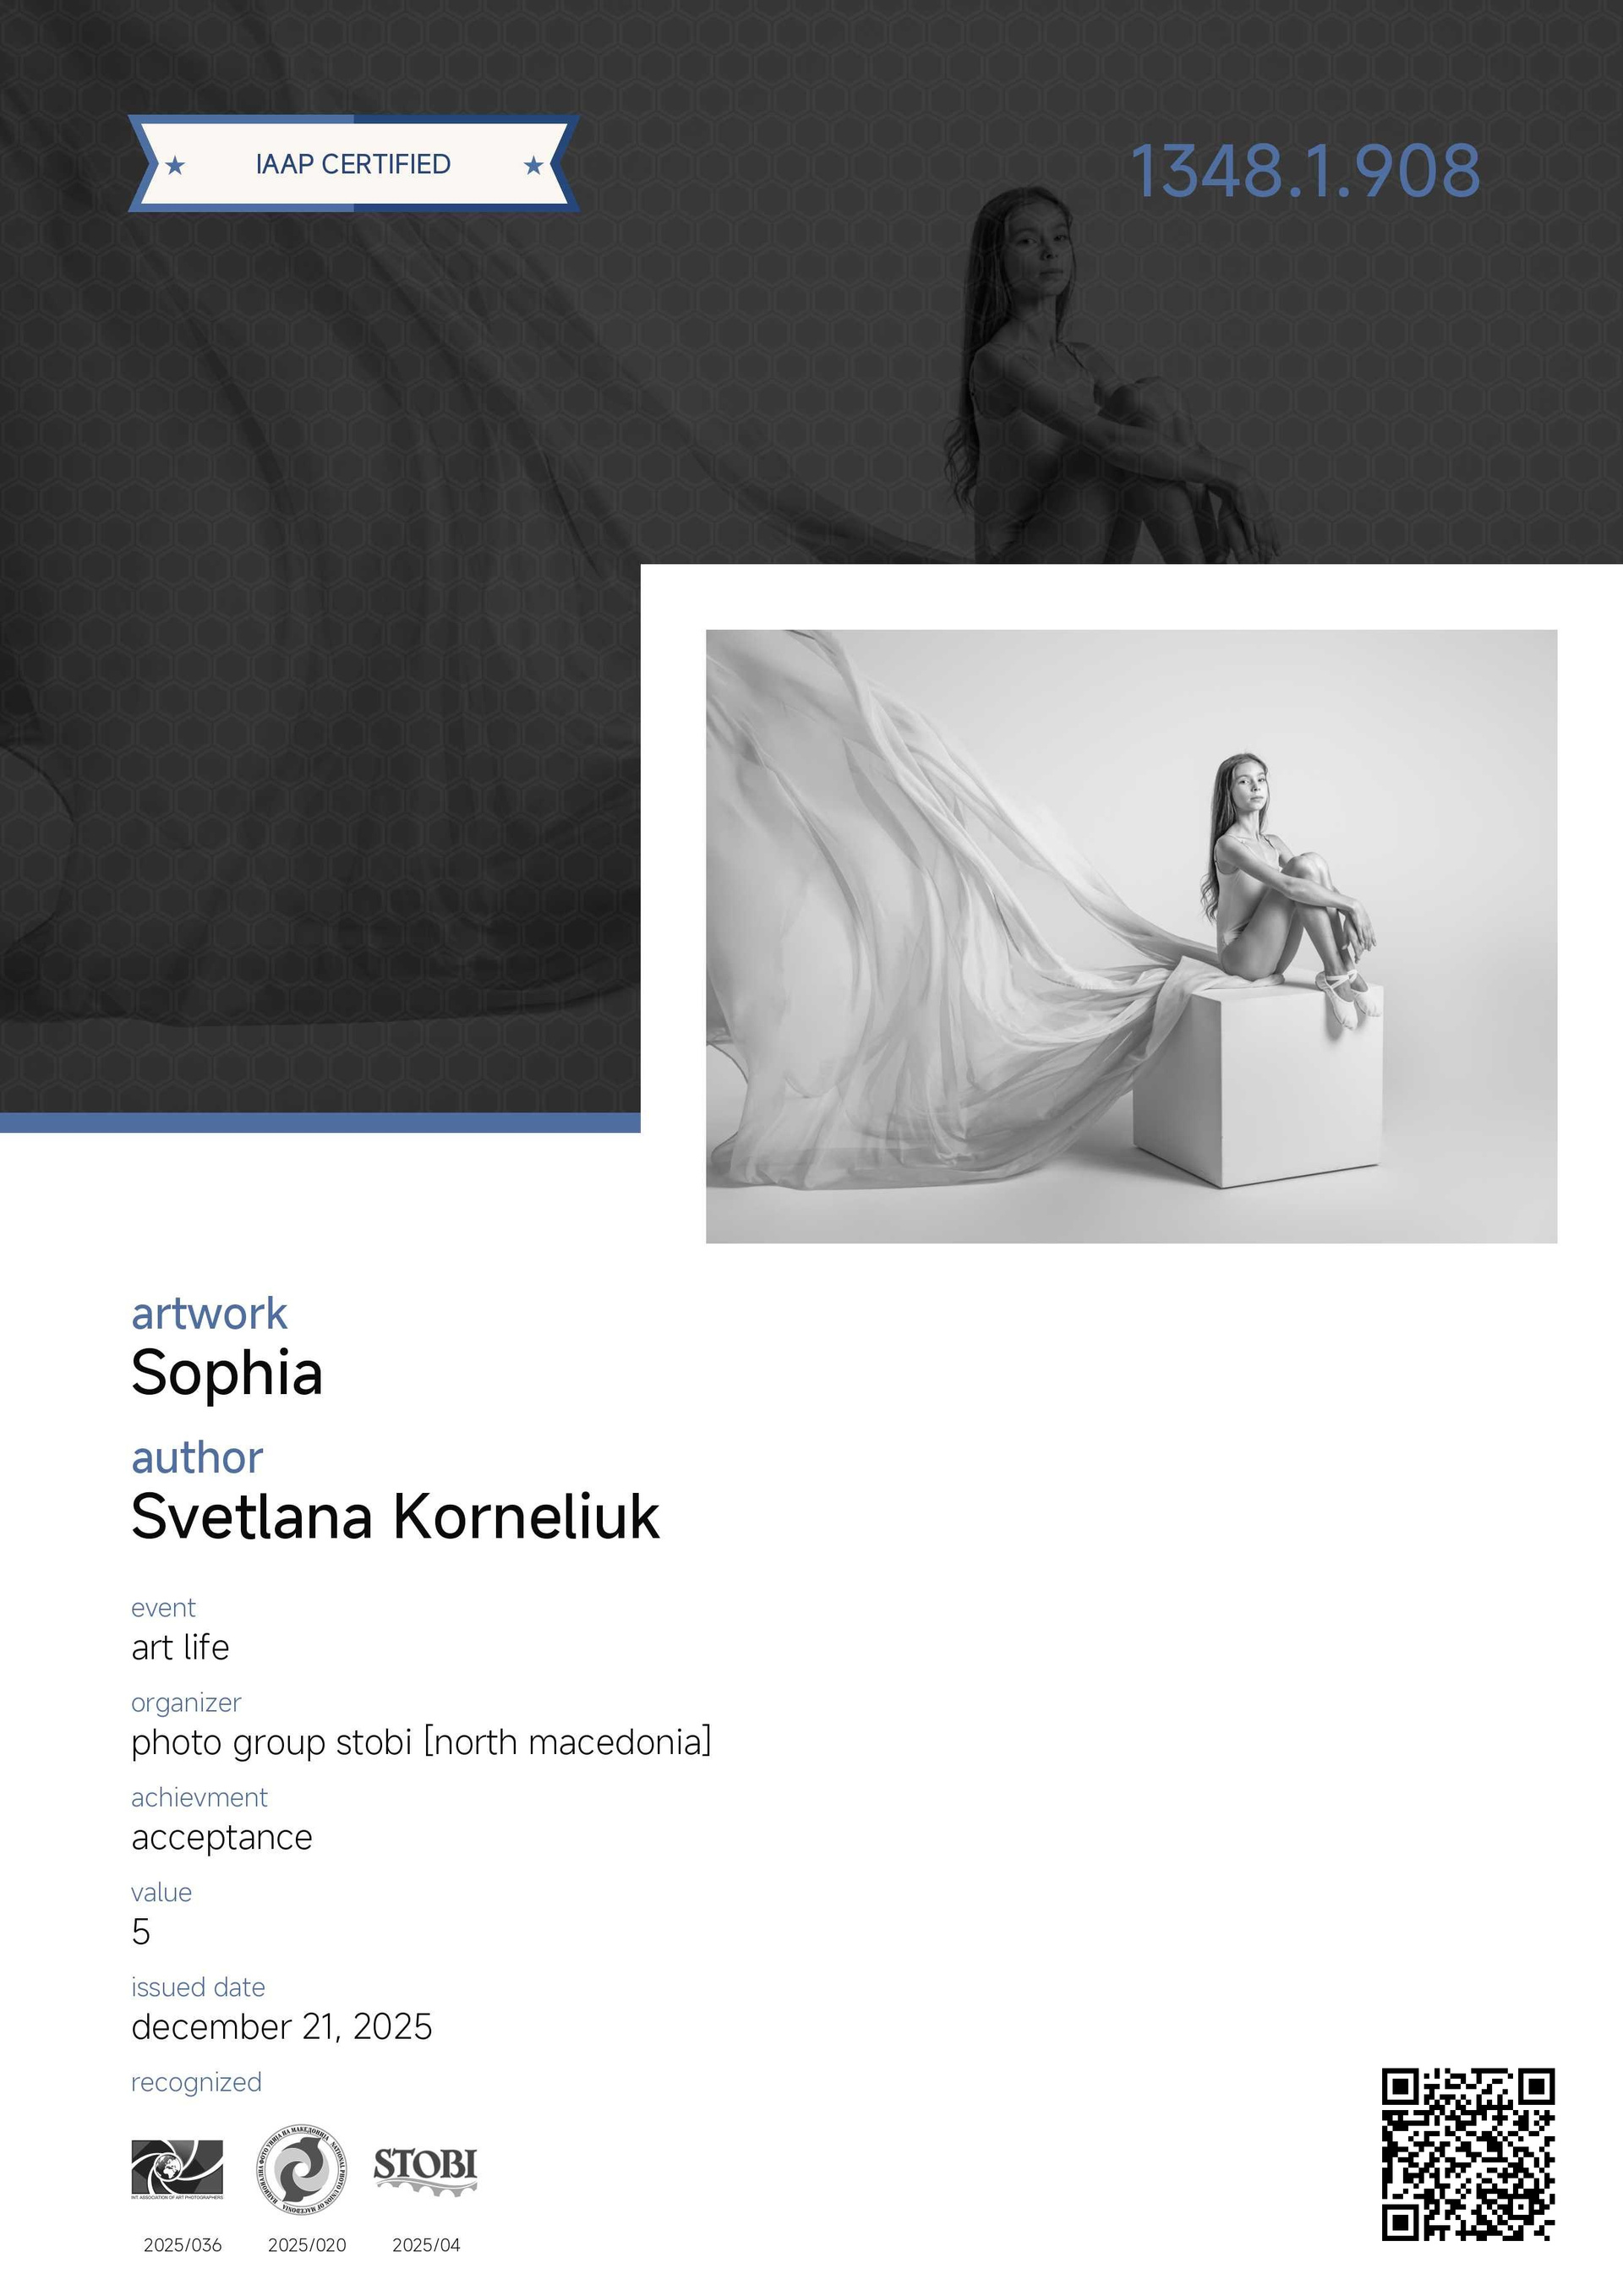
Task: Click the recognition number 2025/04
Action: (426, 2245)
